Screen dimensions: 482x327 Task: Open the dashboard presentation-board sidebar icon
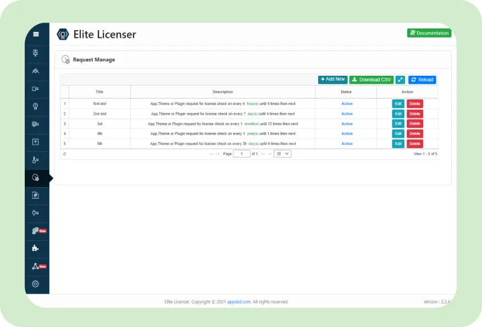tap(36, 53)
